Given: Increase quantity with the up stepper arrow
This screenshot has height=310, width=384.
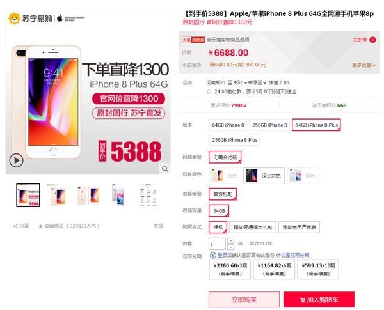Looking at the screenshot, I should pyautogui.click(x=230, y=240).
